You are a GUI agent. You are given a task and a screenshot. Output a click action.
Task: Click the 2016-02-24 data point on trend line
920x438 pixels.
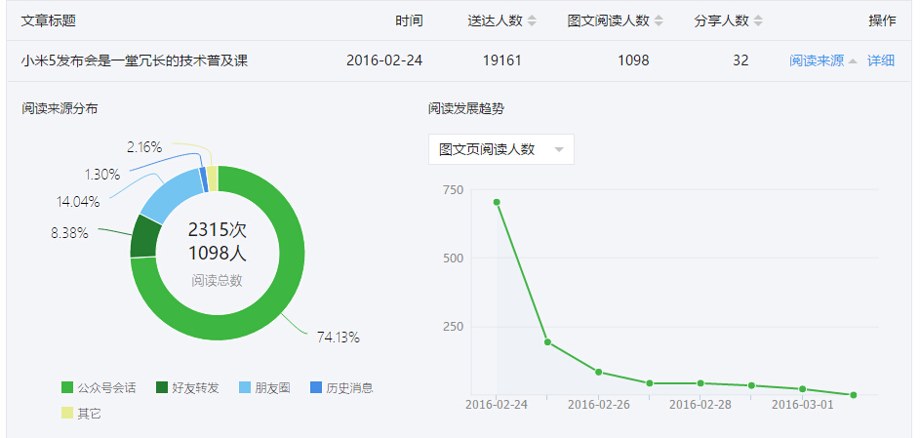497,202
